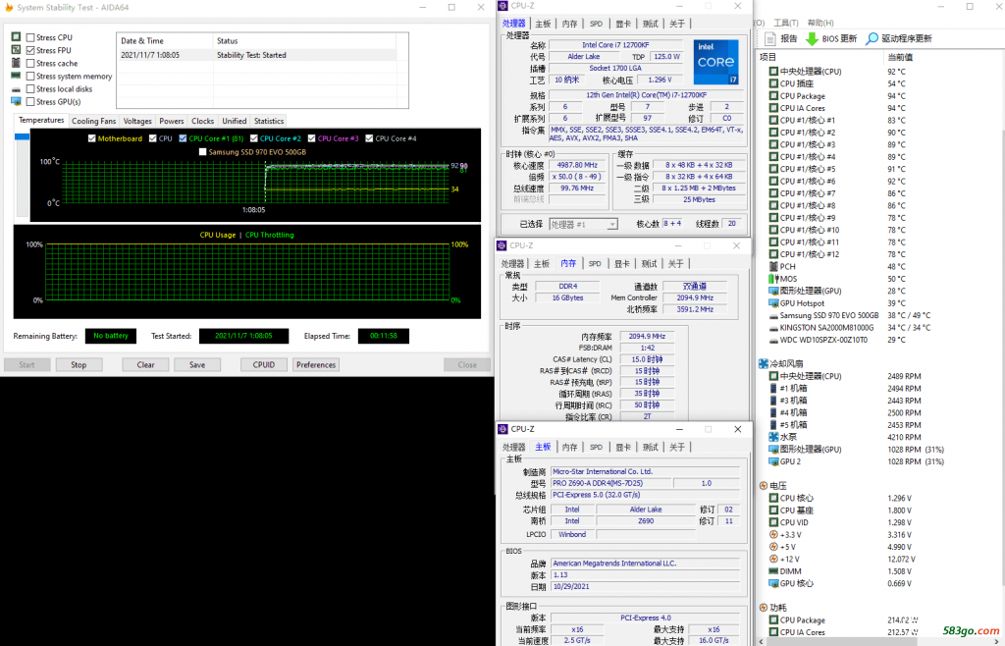Tick the Stress system memory checkbox

tap(30, 77)
